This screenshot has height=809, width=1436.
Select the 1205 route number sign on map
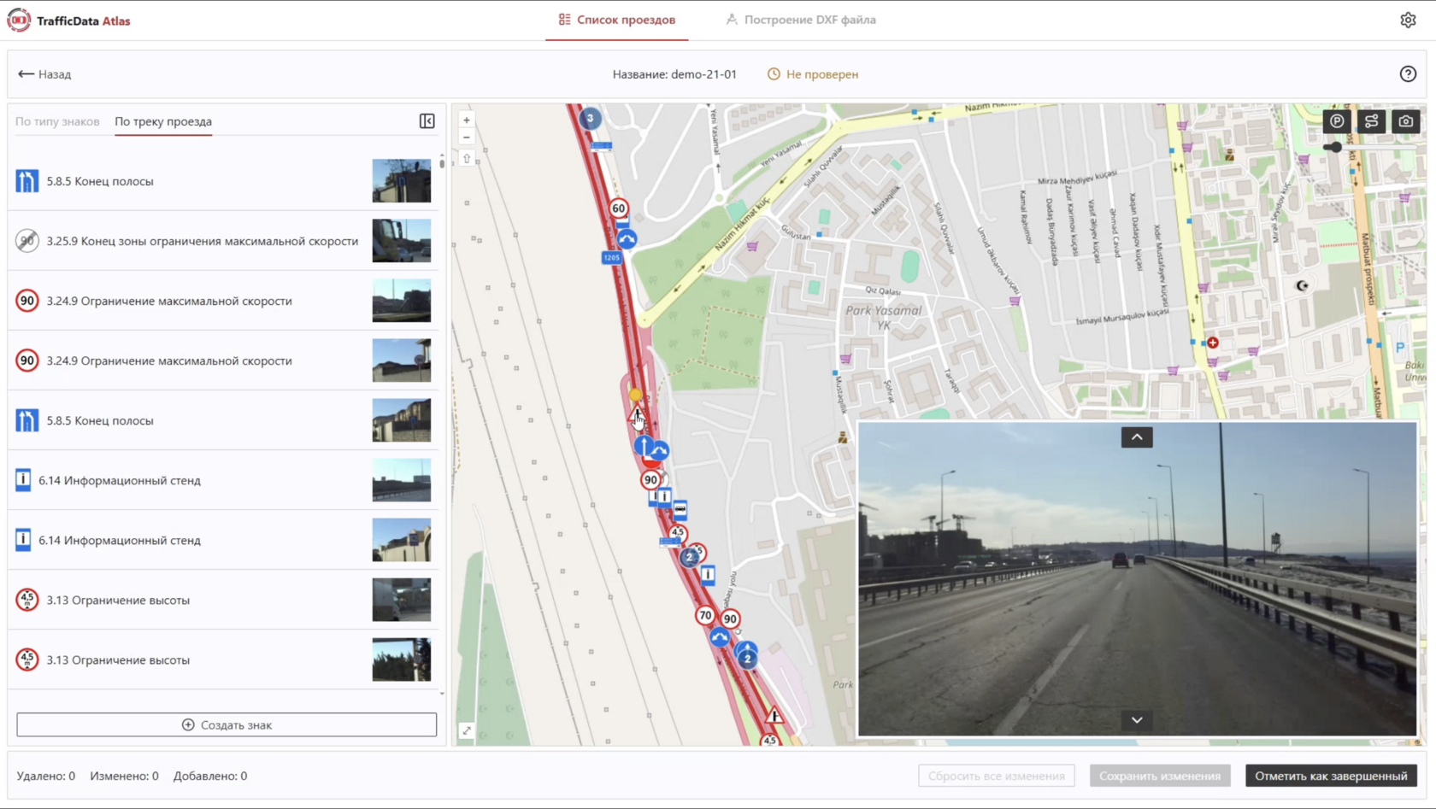[611, 257]
